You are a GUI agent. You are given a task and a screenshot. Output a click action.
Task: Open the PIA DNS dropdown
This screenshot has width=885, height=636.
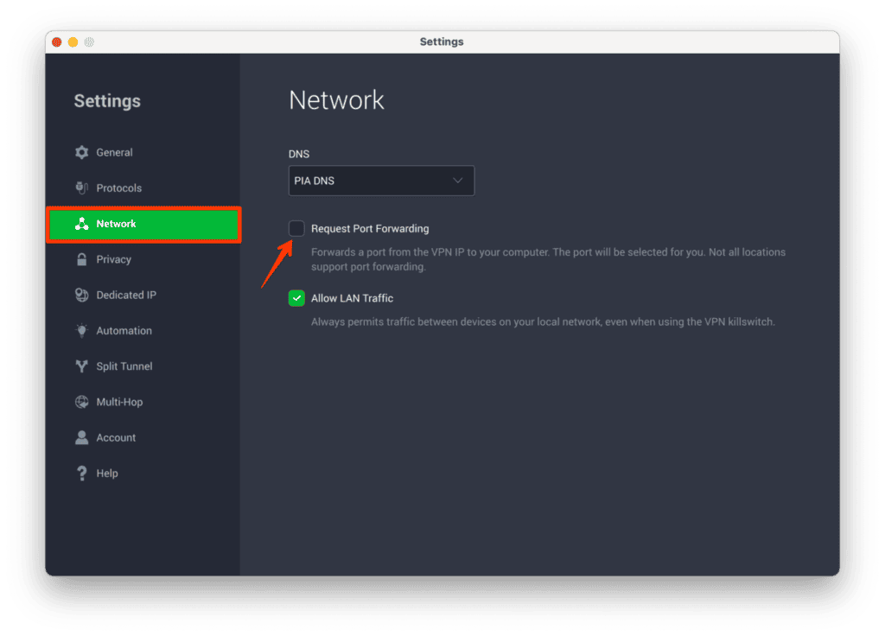pos(381,181)
